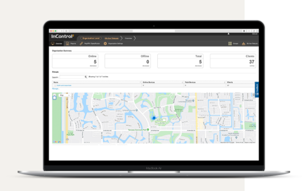
Task: Open the group name link in table
Action: point(64,85)
